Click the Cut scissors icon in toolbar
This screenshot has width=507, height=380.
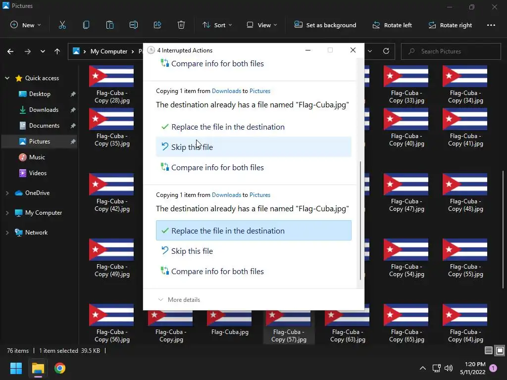click(x=62, y=25)
